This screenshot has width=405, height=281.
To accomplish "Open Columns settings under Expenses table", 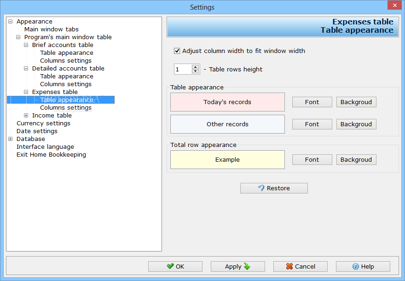I will click(66, 107).
